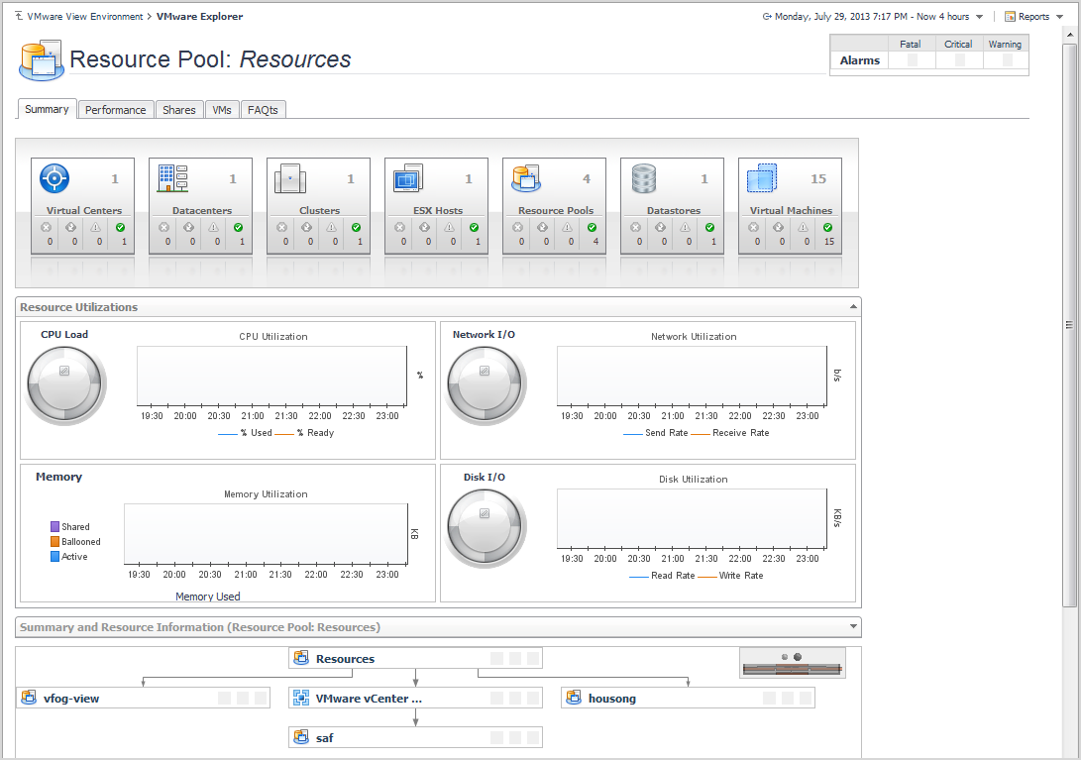Select the vfog-view resource pool node

(x=70, y=699)
